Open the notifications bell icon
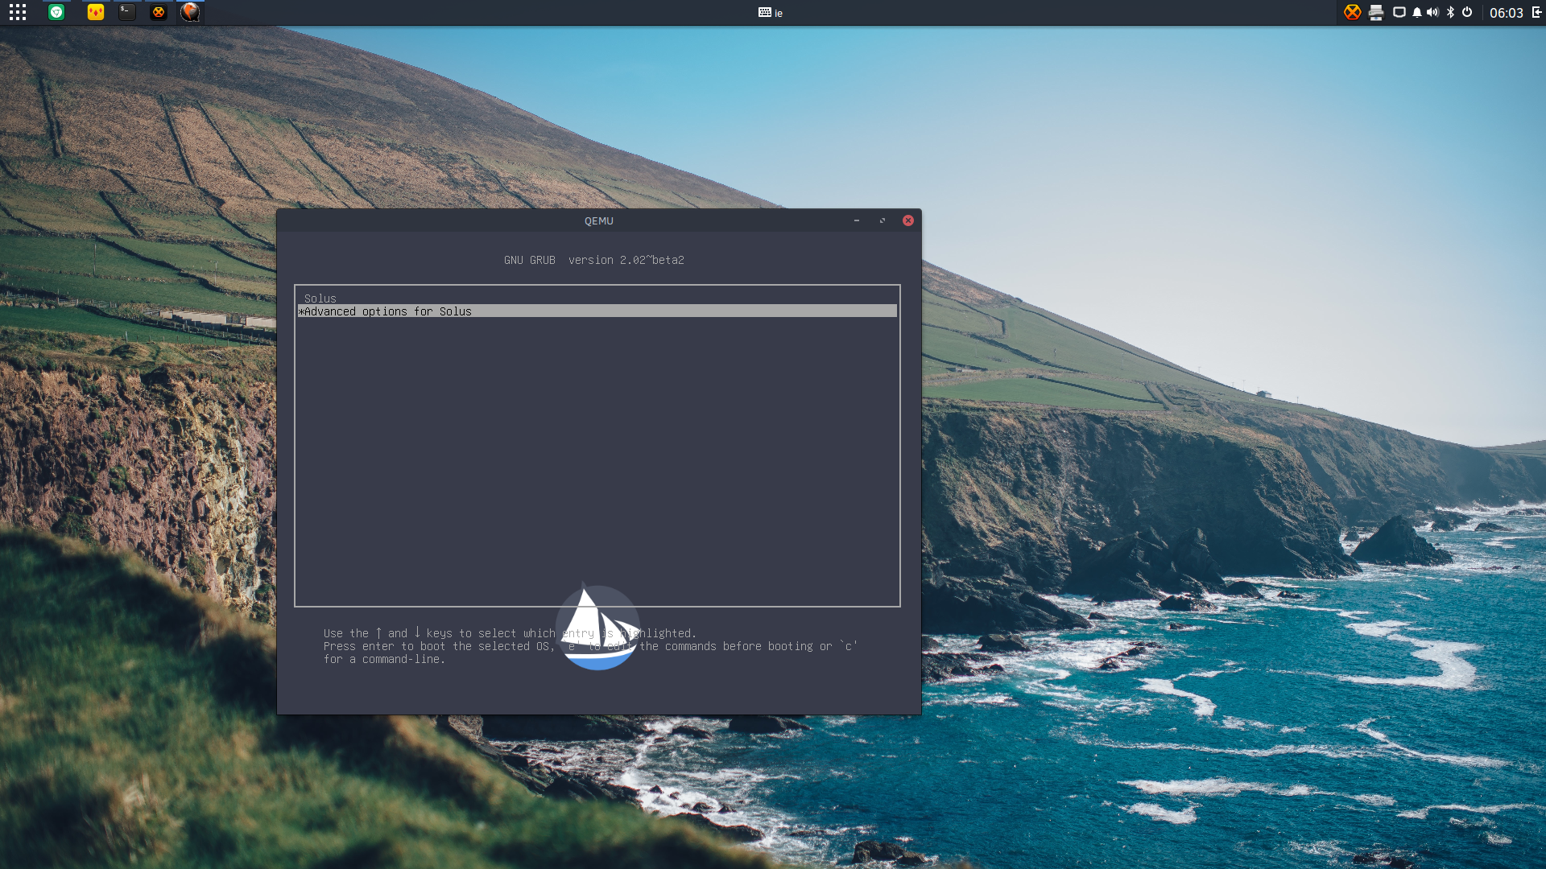 click(x=1417, y=12)
